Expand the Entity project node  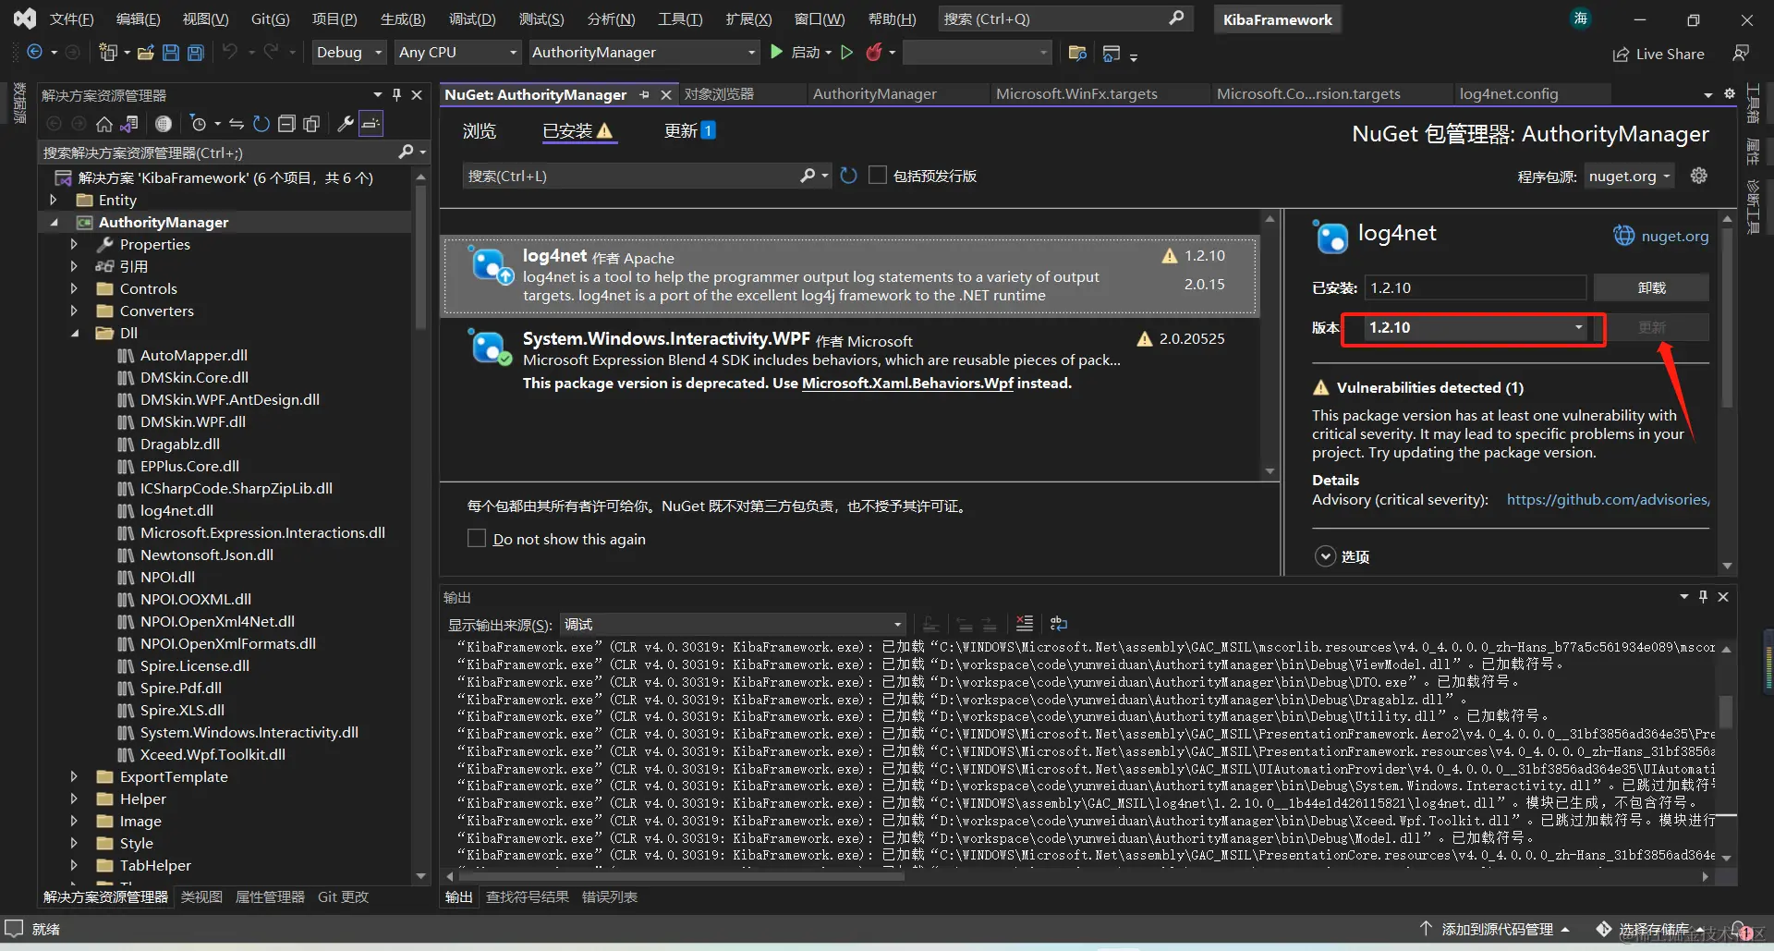(x=54, y=200)
